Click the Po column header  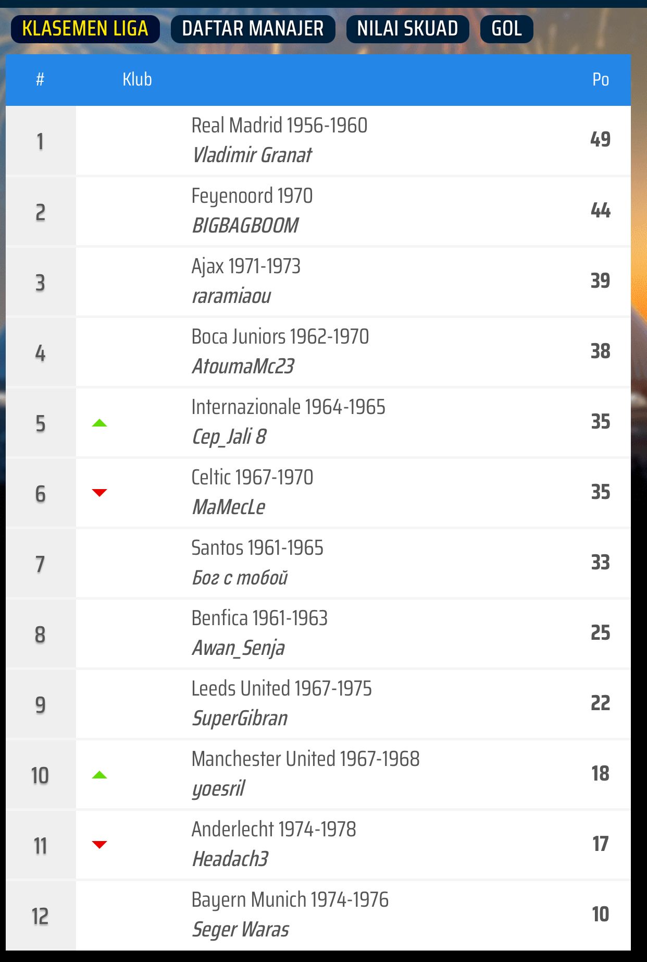tap(600, 80)
